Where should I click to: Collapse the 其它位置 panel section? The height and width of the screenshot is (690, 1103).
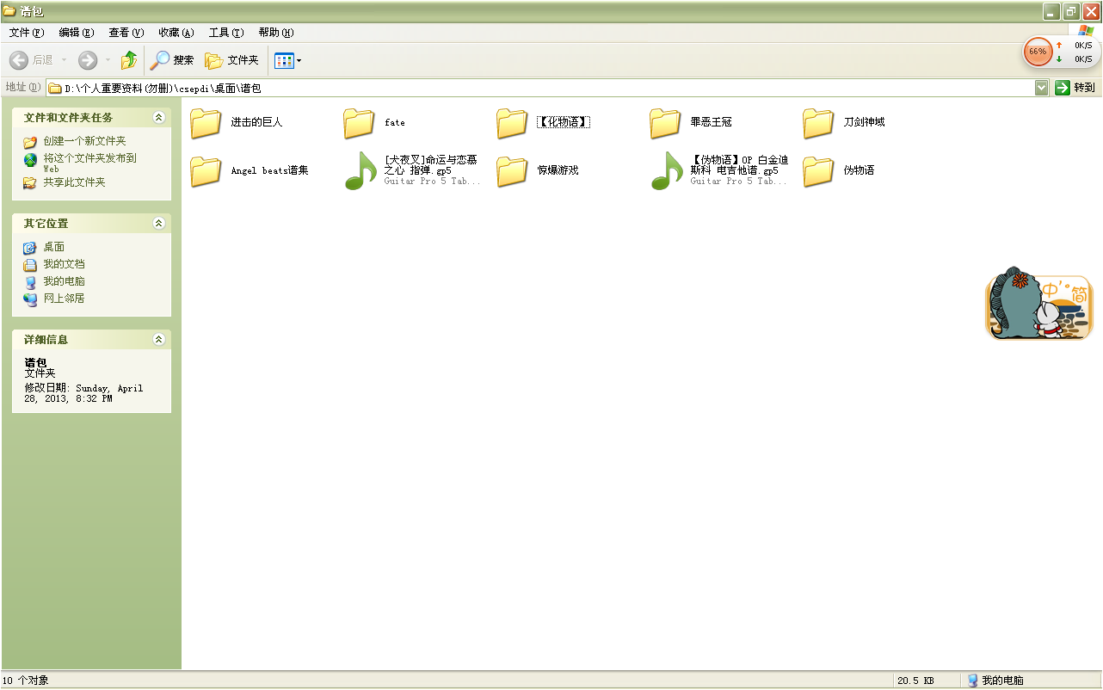tap(158, 223)
